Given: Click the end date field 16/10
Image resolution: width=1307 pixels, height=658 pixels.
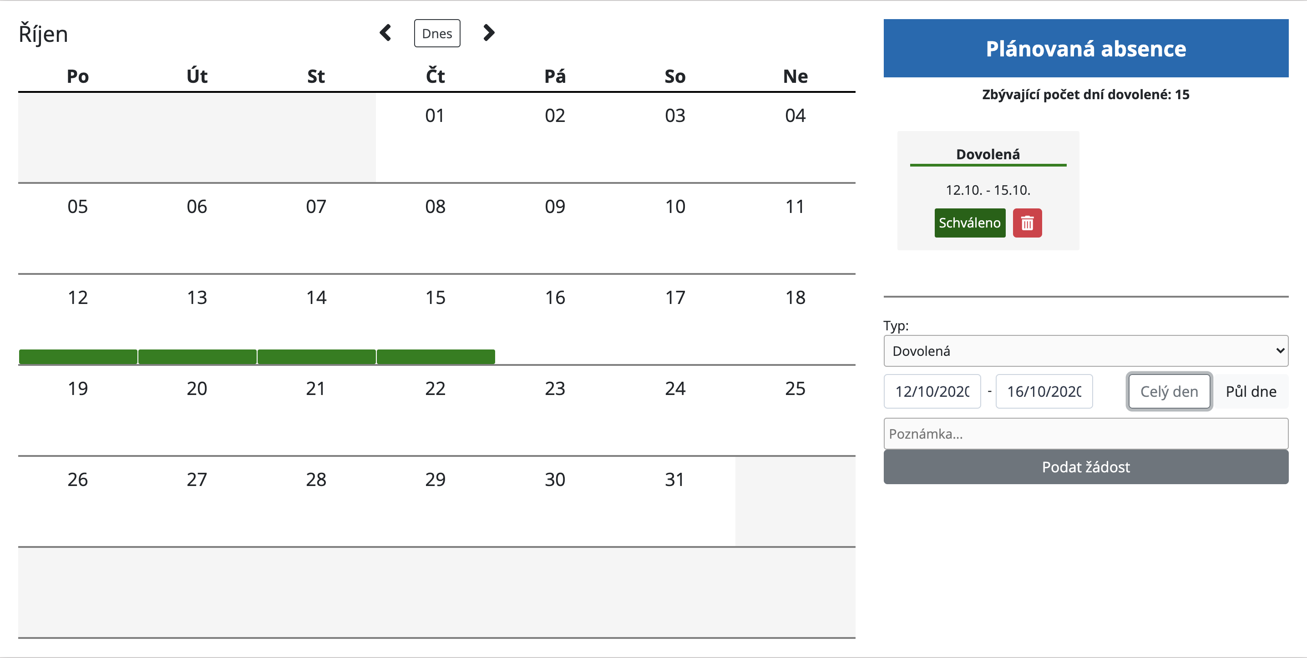Looking at the screenshot, I should [x=1044, y=391].
